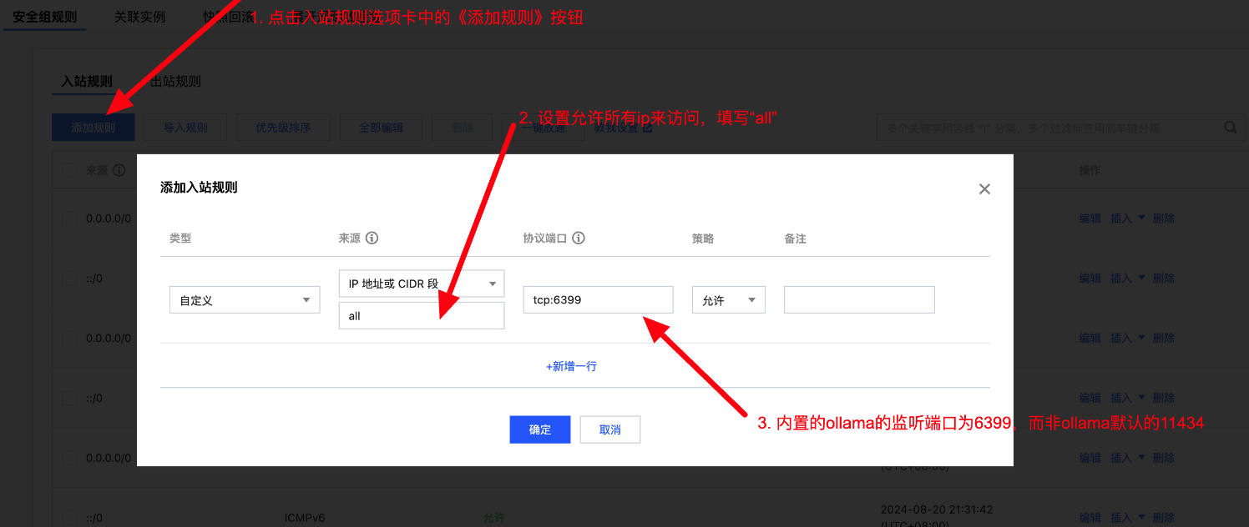Click the ICMPv6 protocol cell
1249x527 pixels.
coord(305,518)
